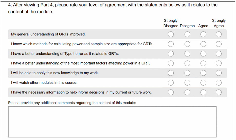Screen dimensions: 236x140
Task: Select Disagree for Type I error understanding
Action: pyautogui.click(x=187, y=54)
